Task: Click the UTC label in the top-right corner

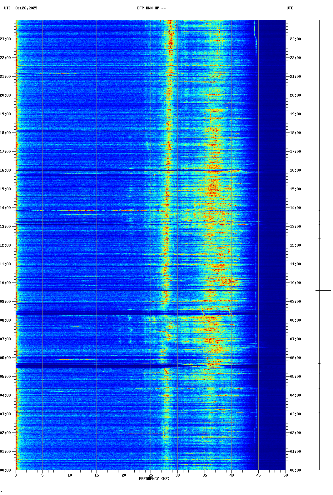Action: tap(290, 8)
